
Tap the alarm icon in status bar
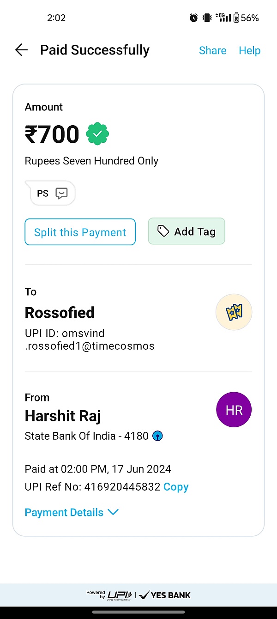pyautogui.click(x=193, y=18)
